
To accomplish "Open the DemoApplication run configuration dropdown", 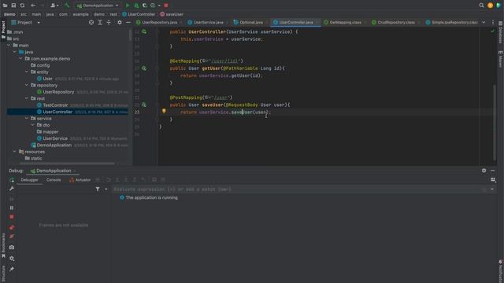I will click(98, 6).
